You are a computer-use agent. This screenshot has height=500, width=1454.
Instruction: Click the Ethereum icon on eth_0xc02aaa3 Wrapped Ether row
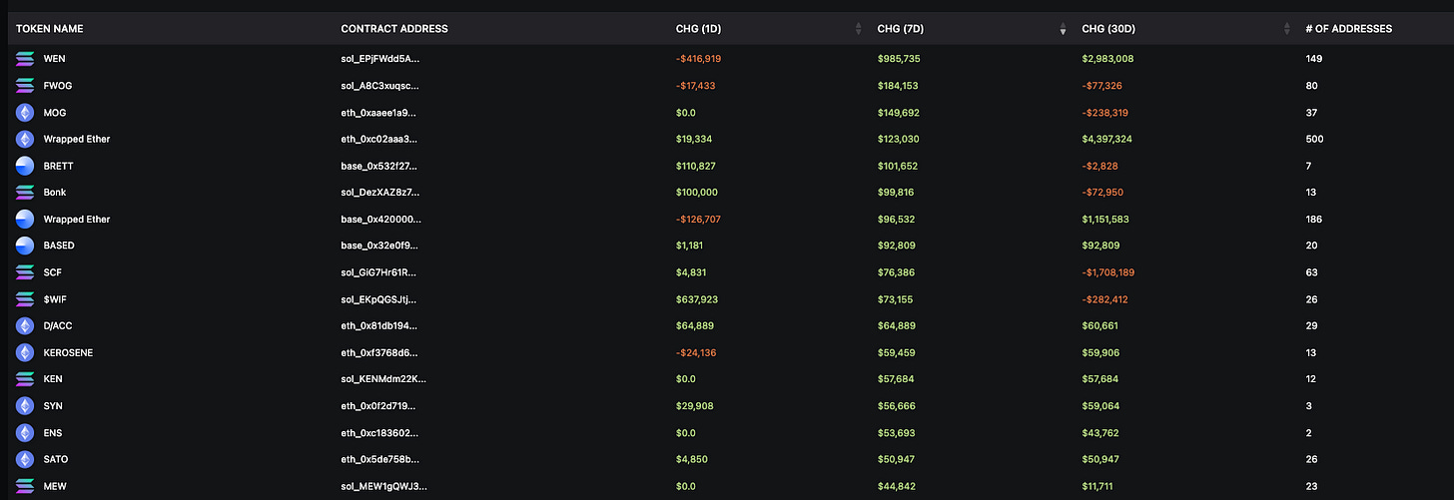[x=25, y=139]
